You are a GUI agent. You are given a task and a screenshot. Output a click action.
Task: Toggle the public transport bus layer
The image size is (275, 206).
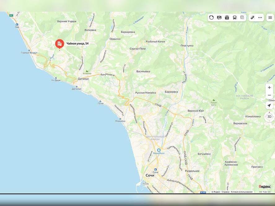tap(235, 18)
